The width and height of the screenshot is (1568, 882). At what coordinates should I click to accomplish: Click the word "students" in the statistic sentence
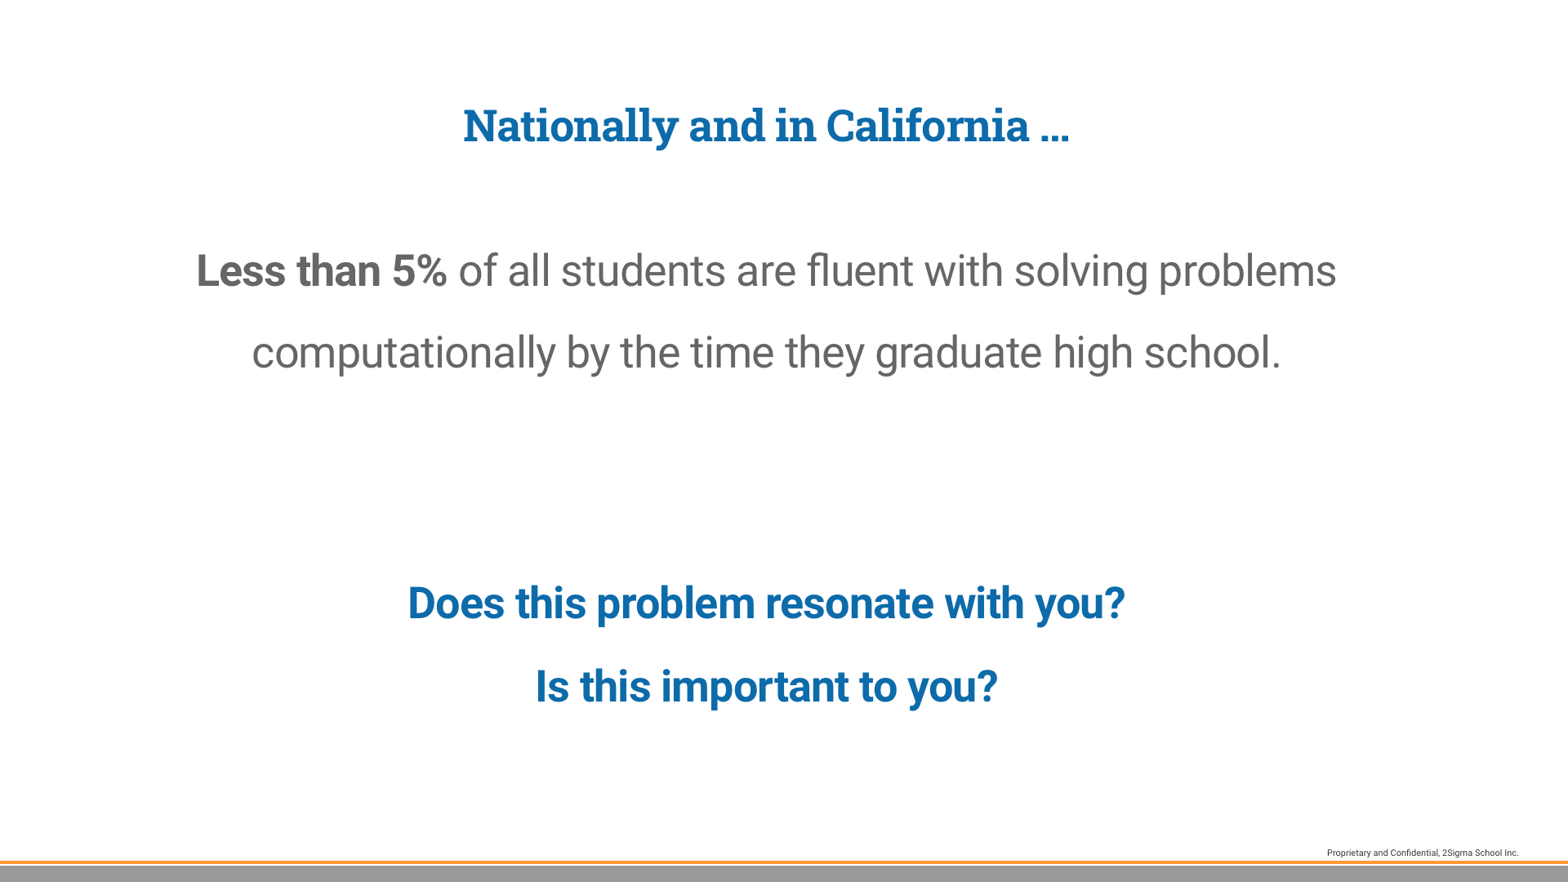tap(643, 271)
